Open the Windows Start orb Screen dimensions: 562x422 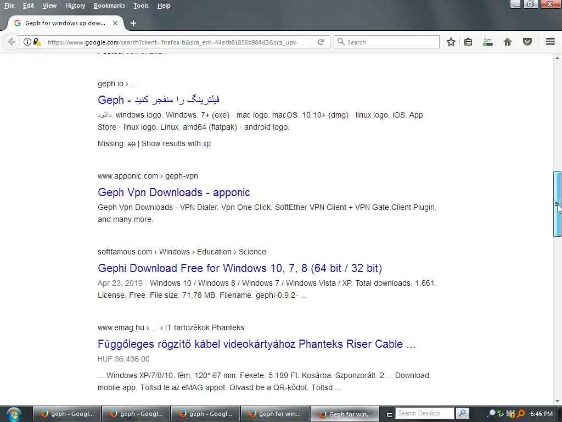(14, 414)
